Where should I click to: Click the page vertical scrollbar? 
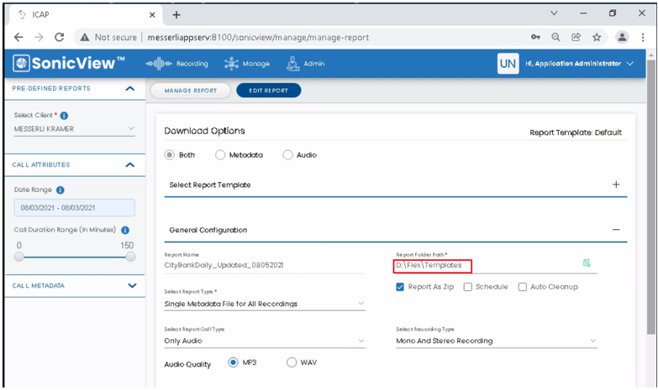[651, 197]
